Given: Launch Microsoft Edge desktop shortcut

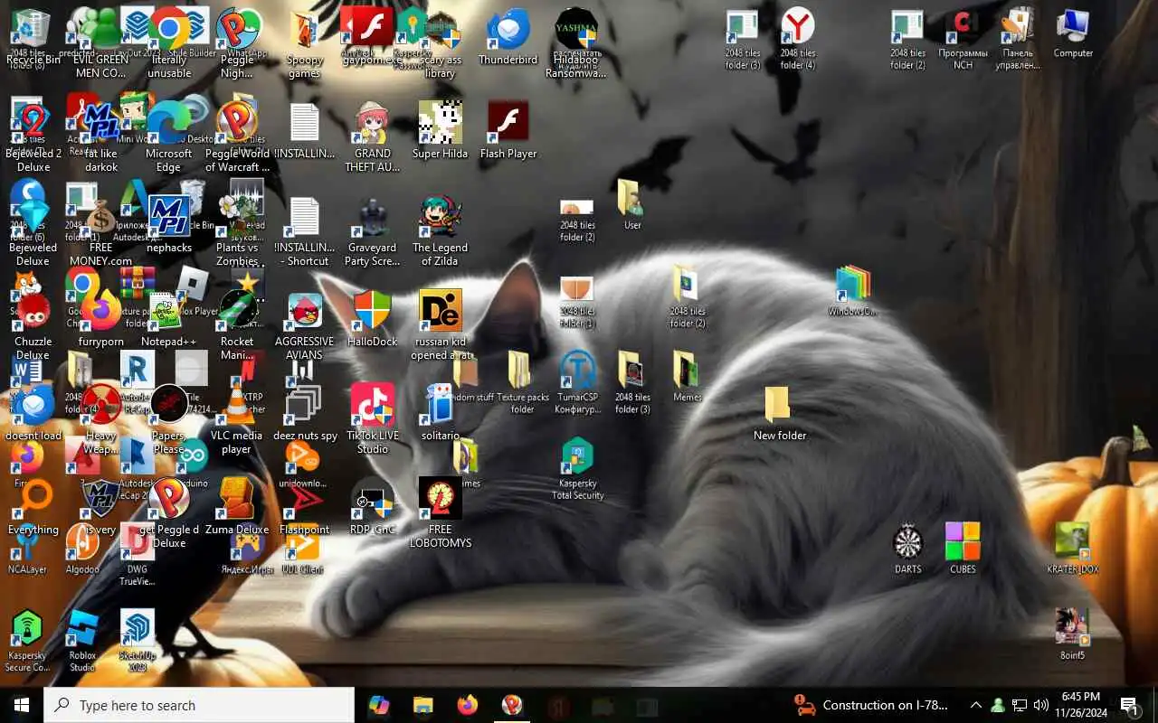Looking at the screenshot, I should tap(169, 137).
